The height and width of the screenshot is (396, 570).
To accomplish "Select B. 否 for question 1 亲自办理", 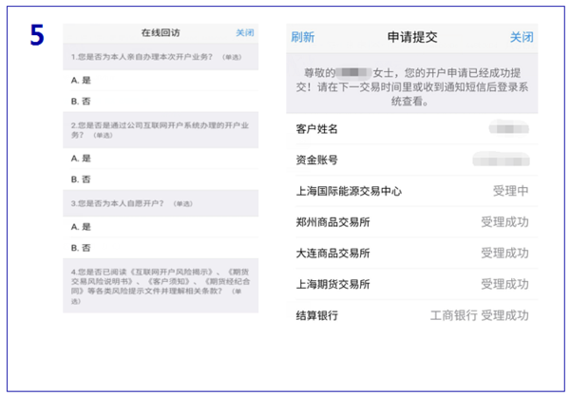I will (161, 102).
